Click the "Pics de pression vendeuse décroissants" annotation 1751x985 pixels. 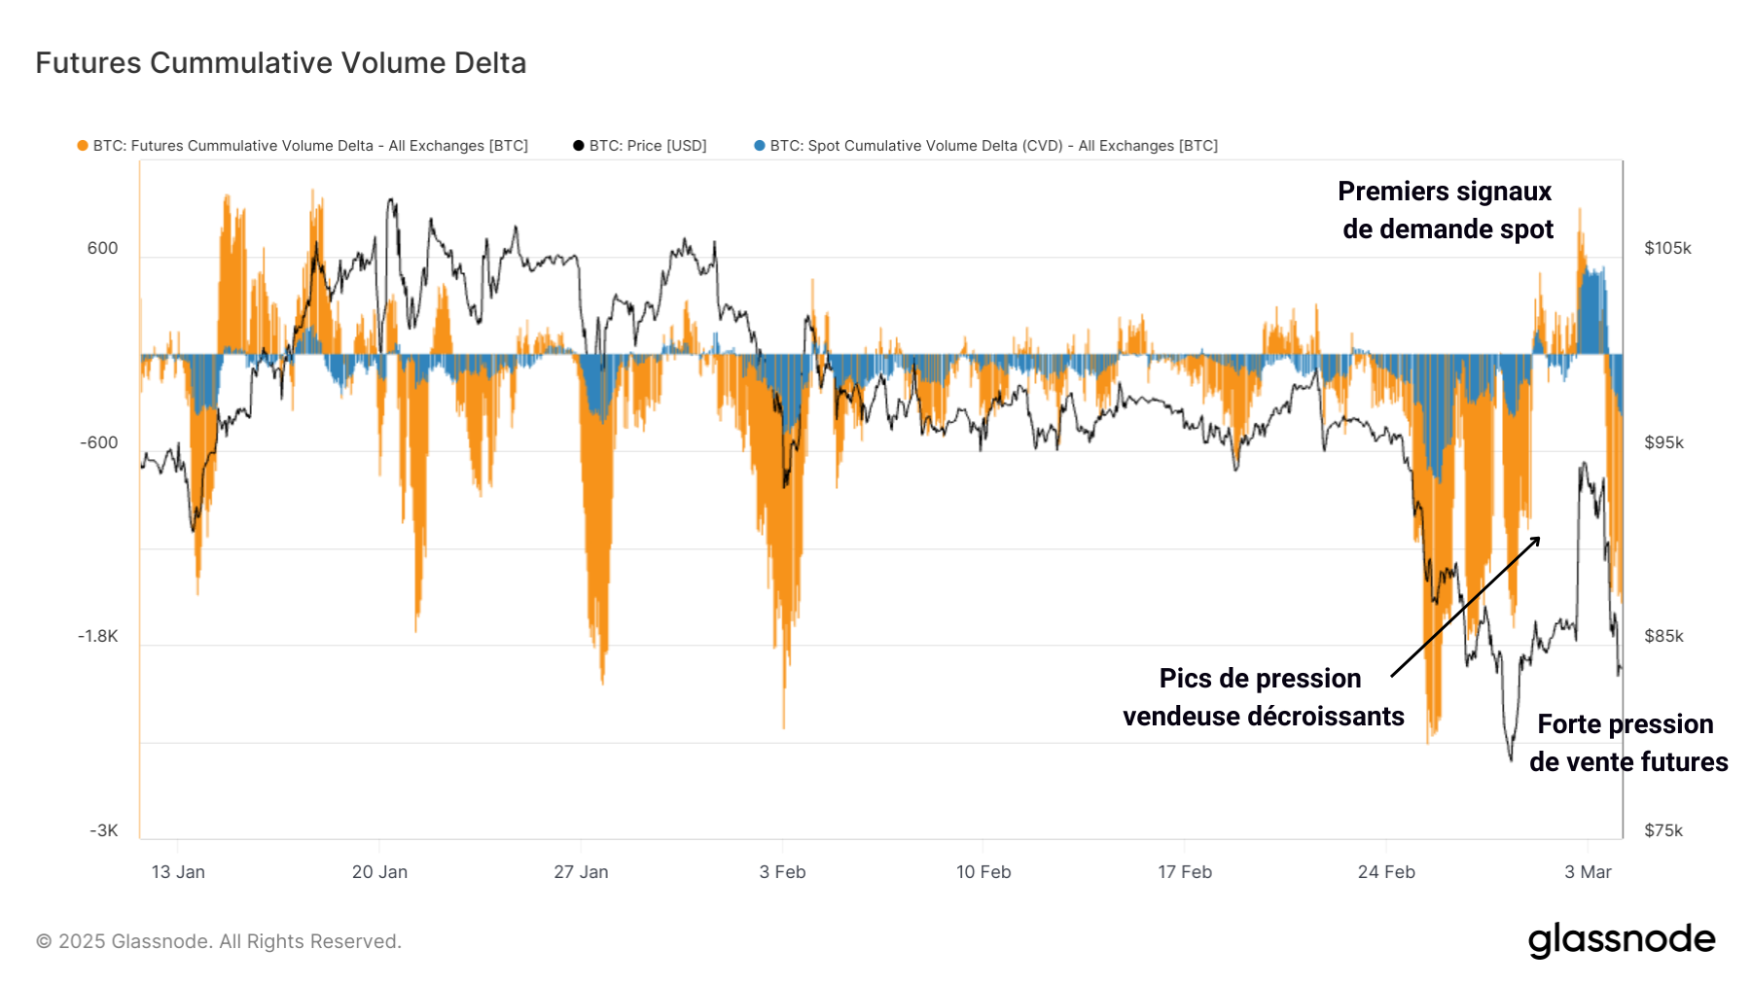pos(1263,697)
